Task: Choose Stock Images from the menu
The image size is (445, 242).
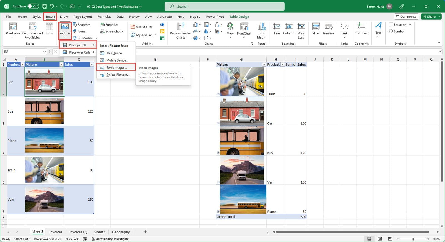Action: [116, 67]
